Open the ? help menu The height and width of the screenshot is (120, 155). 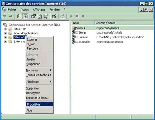[x=65, y=10]
